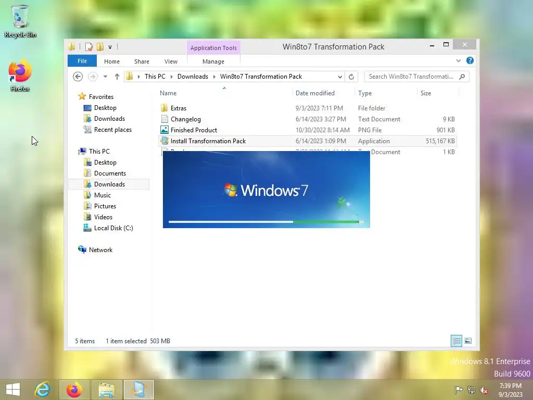The image size is (533, 400).
Task: Click Win8to7 Transformation Pack breadcrumb segment
Action: point(261,77)
